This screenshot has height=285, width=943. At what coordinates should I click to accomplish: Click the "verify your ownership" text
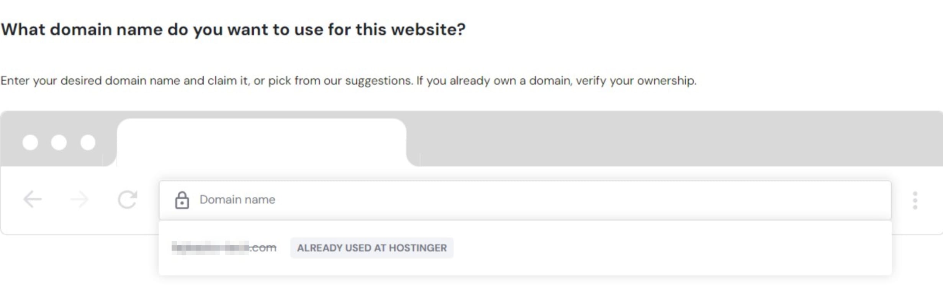click(636, 81)
